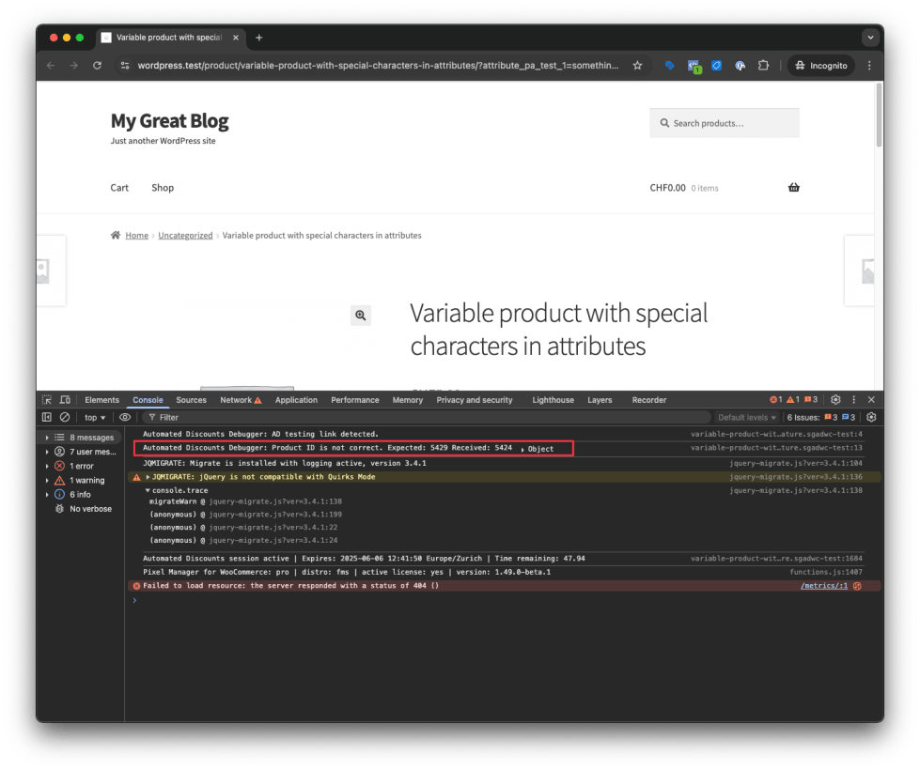Open the /metrics/:1 source link
Viewport: 920px width, 770px height.
point(823,585)
